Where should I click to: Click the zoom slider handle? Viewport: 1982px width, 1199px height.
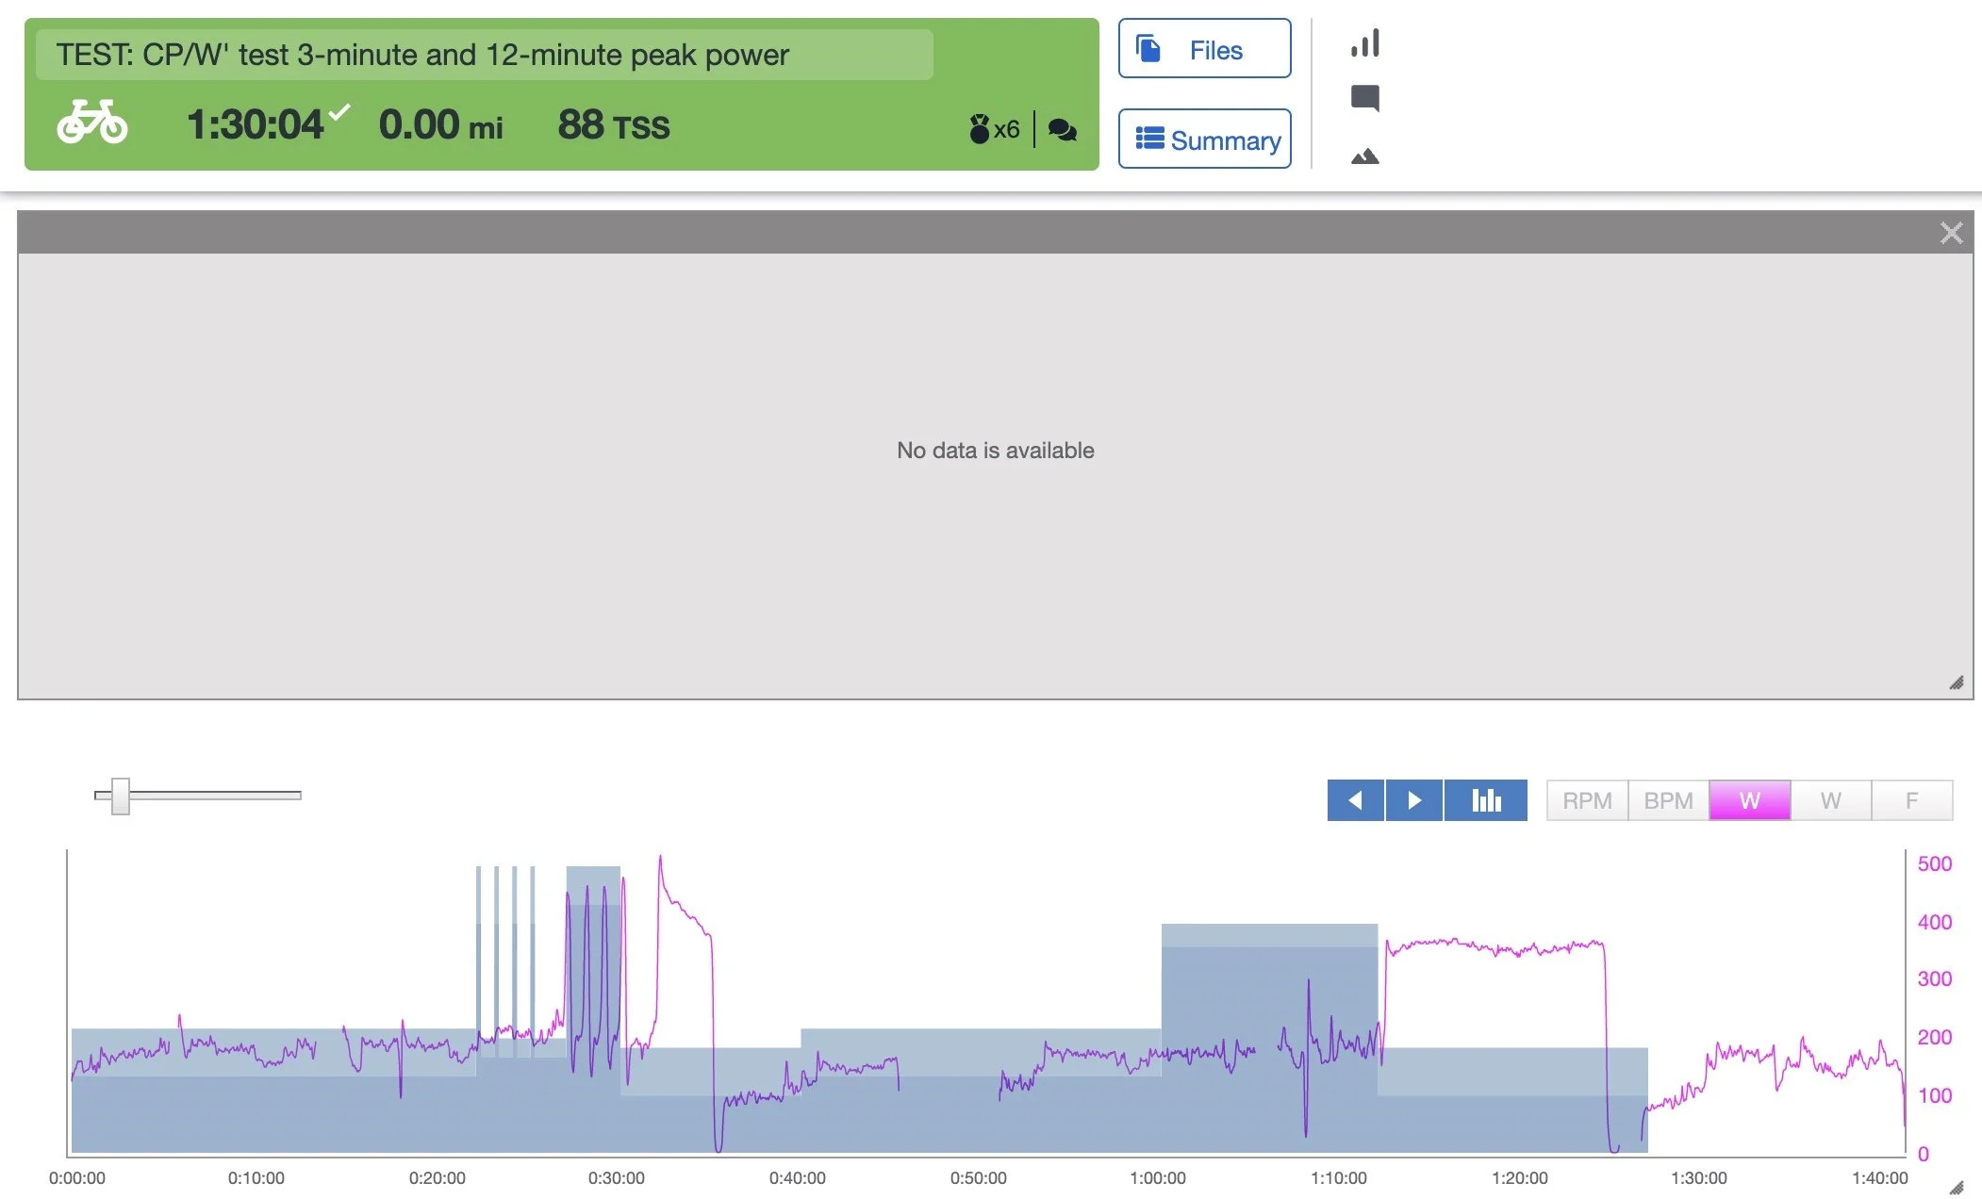[x=120, y=797]
